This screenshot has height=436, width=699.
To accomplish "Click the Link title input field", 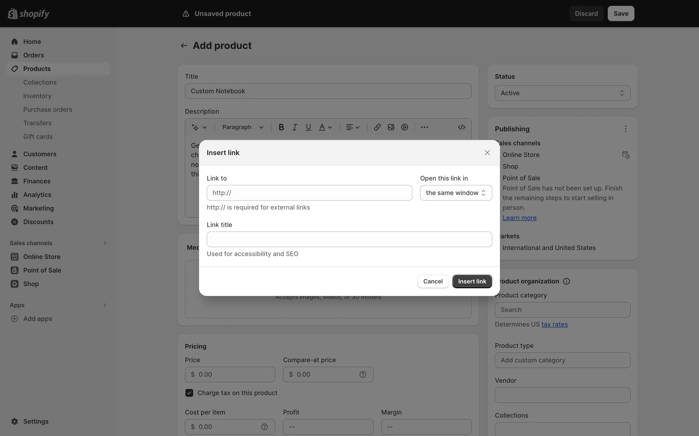I will point(349,239).
